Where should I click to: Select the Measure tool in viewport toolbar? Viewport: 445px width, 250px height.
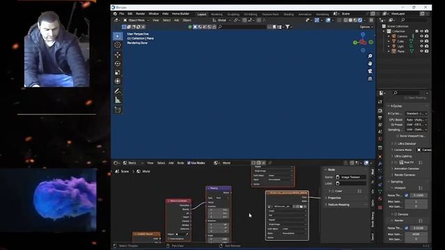(x=118, y=100)
